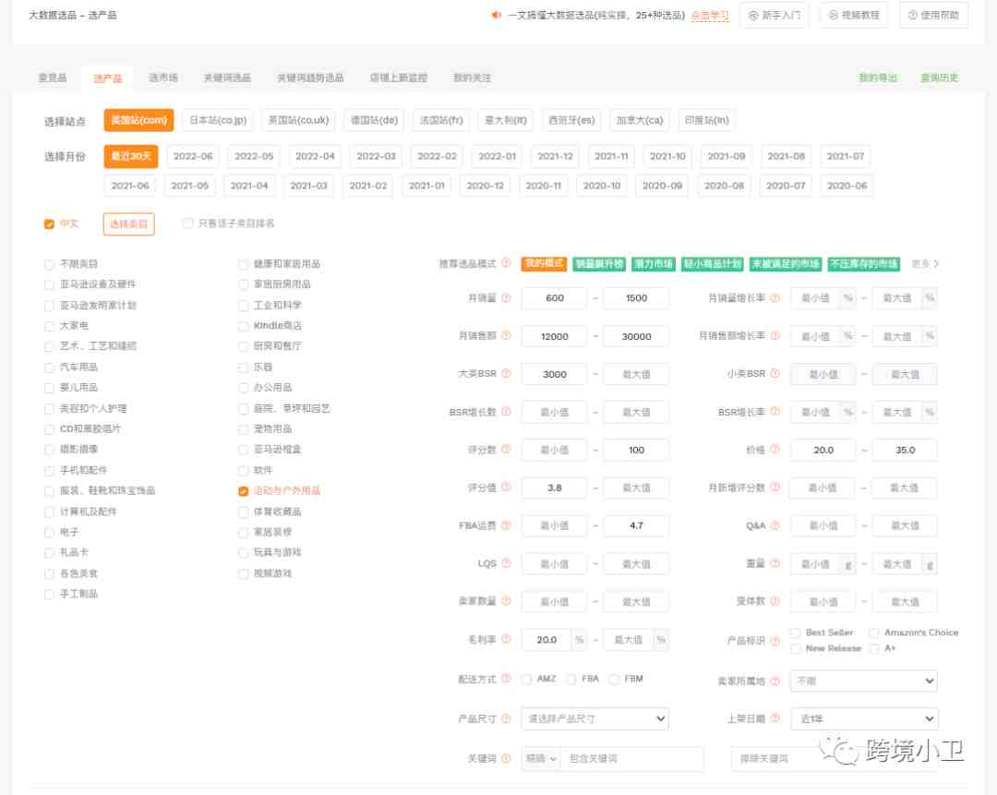Uncheck the 中文 checkbox
Viewport: 997px width, 795px height.
pos(49,223)
